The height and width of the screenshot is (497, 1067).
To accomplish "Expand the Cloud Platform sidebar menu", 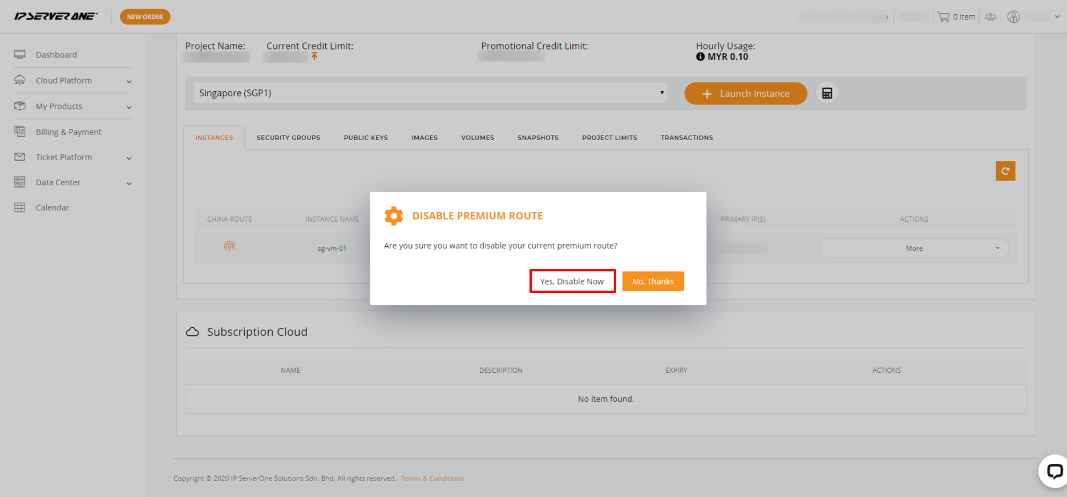I will (72, 80).
